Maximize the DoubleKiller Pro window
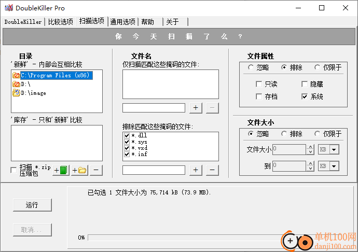 click(x=322, y=8)
